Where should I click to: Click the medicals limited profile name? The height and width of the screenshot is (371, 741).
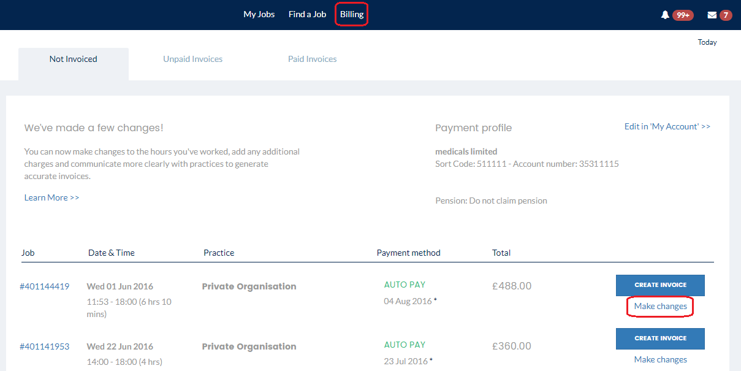[466, 151]
